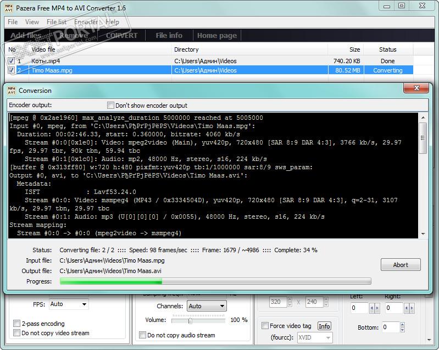Open the File menu
The image size is (439, 350).
(x=13, y=22)
